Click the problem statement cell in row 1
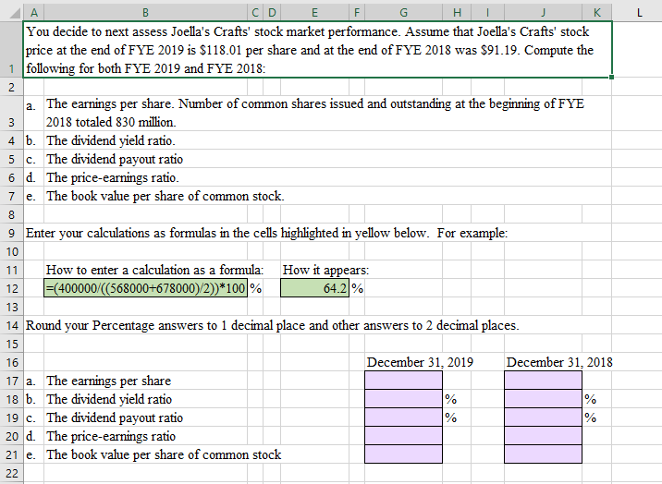The width and height of the screenshot is (662, 484). click(317, 49)
